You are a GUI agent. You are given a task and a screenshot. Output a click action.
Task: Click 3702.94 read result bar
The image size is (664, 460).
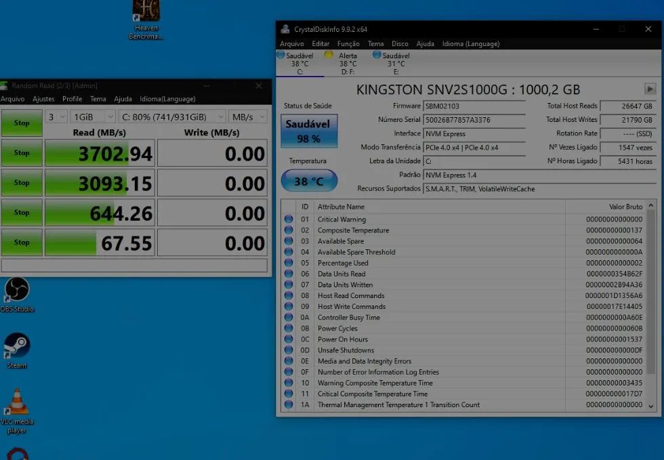click(x=100, y=153)
